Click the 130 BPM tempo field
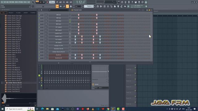Screen dimensions: 198x111 52,2
